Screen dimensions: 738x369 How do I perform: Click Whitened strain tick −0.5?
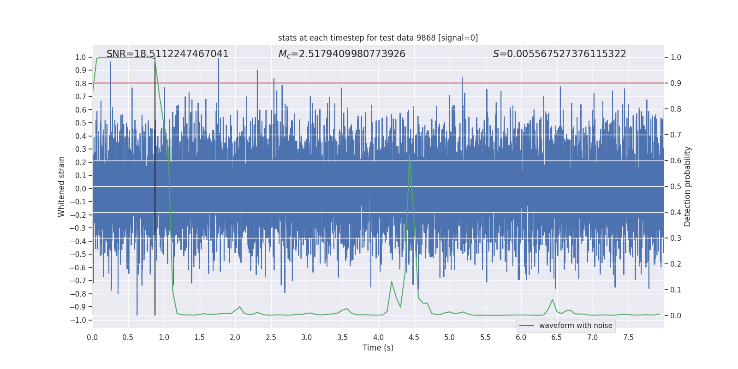(78, 254)
